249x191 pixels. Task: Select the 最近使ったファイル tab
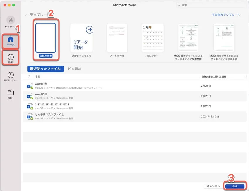45,69
